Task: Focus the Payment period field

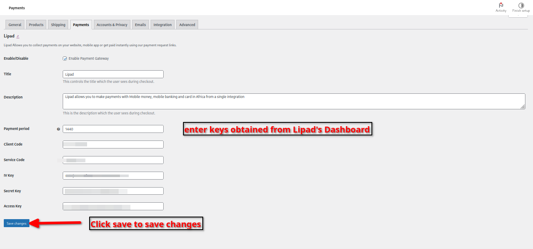Action: (113, 129)
